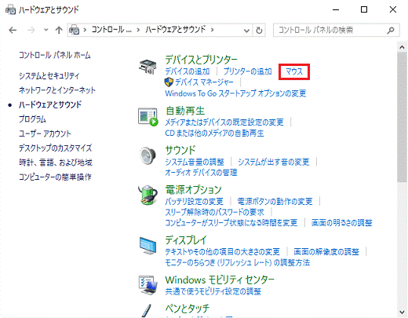Click スリープ解除時のパスワードの要求 link

coord(215,212)
